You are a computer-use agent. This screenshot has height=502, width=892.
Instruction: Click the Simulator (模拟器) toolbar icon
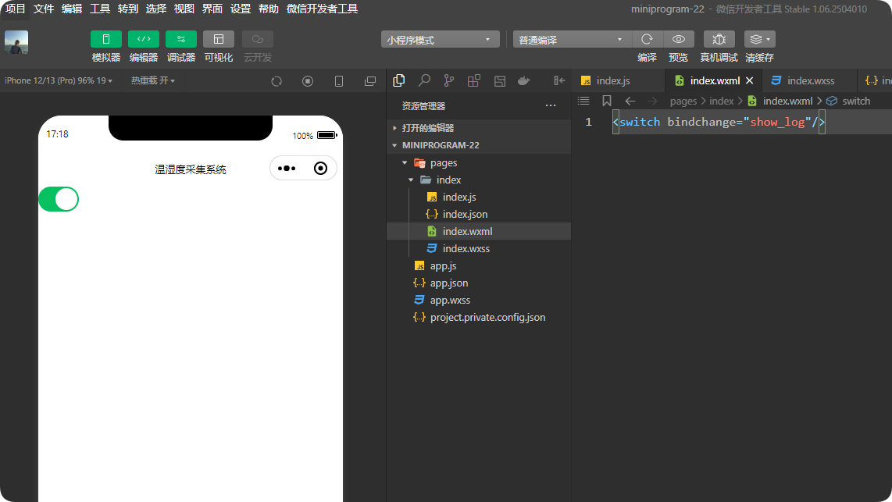click(x=105, y=39)
